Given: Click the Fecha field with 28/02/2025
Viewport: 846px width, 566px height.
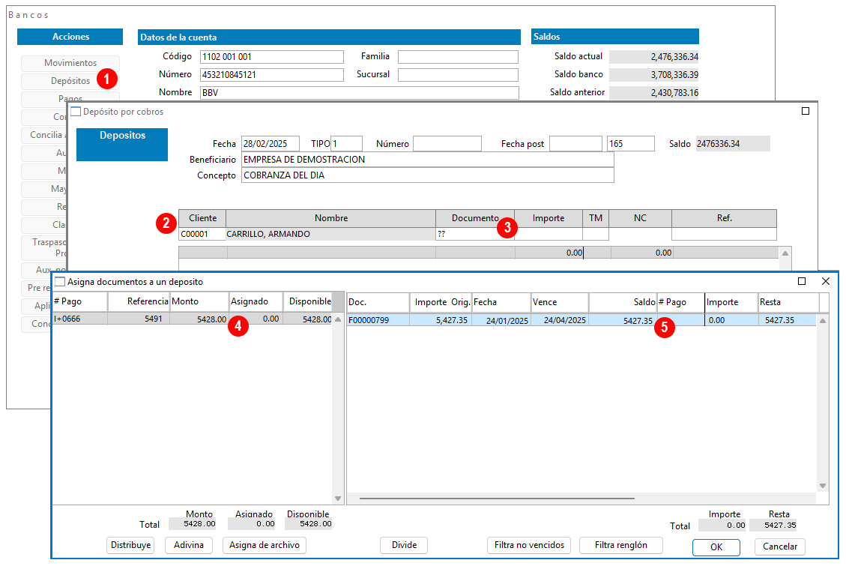Looking at the screenshot, I should coord(271,143).
